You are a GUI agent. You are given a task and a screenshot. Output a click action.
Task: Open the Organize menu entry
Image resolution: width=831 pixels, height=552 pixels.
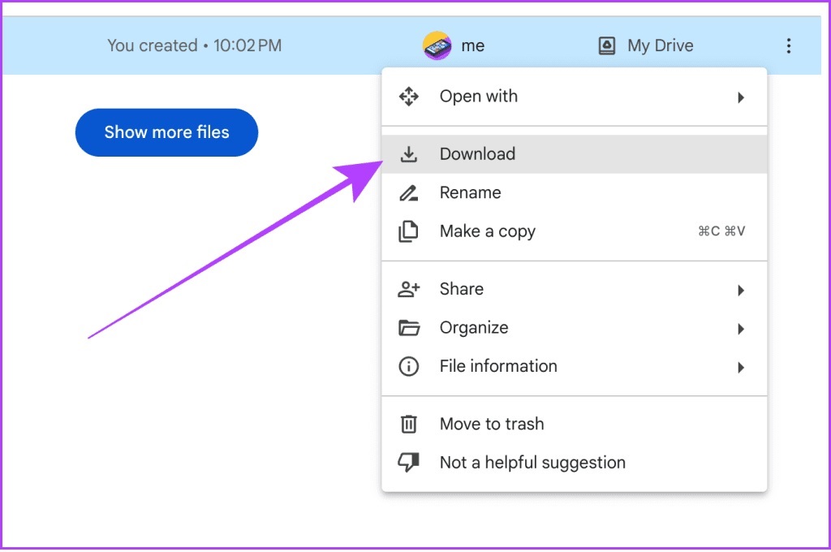coord(575,328)
